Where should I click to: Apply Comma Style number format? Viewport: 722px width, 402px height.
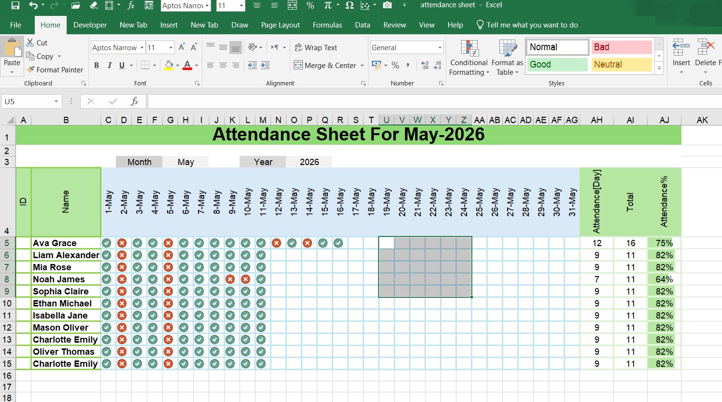click(x=408, y=65)
